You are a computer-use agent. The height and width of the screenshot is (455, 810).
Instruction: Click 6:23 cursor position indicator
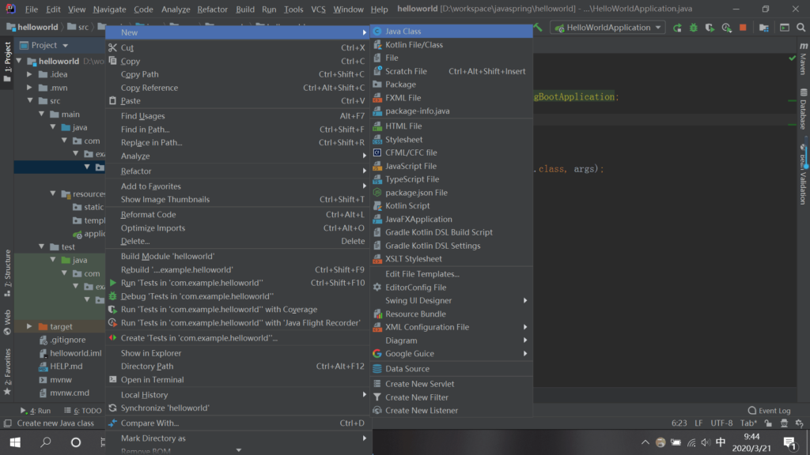tap(679, 423)
